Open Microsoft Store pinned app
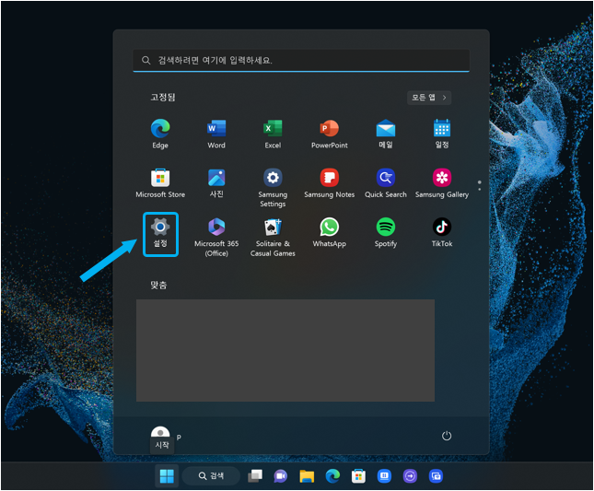This screenshot has width=594, height=491. click(x=160, y=183)
